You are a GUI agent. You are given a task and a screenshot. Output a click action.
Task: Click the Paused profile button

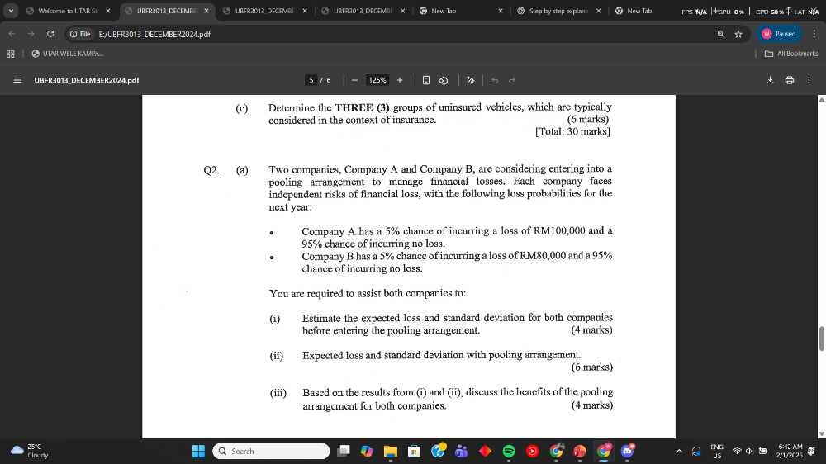point(777,34)
